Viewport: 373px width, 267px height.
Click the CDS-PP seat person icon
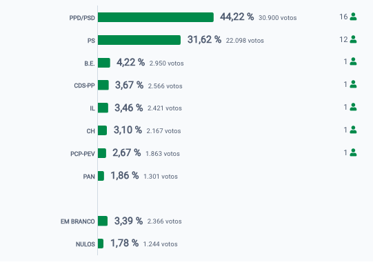click(353, 84)
